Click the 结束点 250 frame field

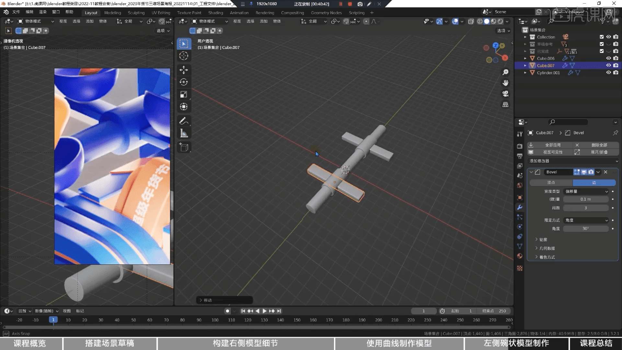[x=494, y=311]
